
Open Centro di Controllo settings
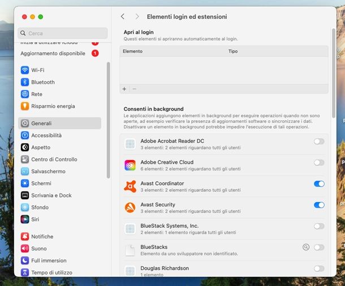pyautogui.click(x=54, y=160)
